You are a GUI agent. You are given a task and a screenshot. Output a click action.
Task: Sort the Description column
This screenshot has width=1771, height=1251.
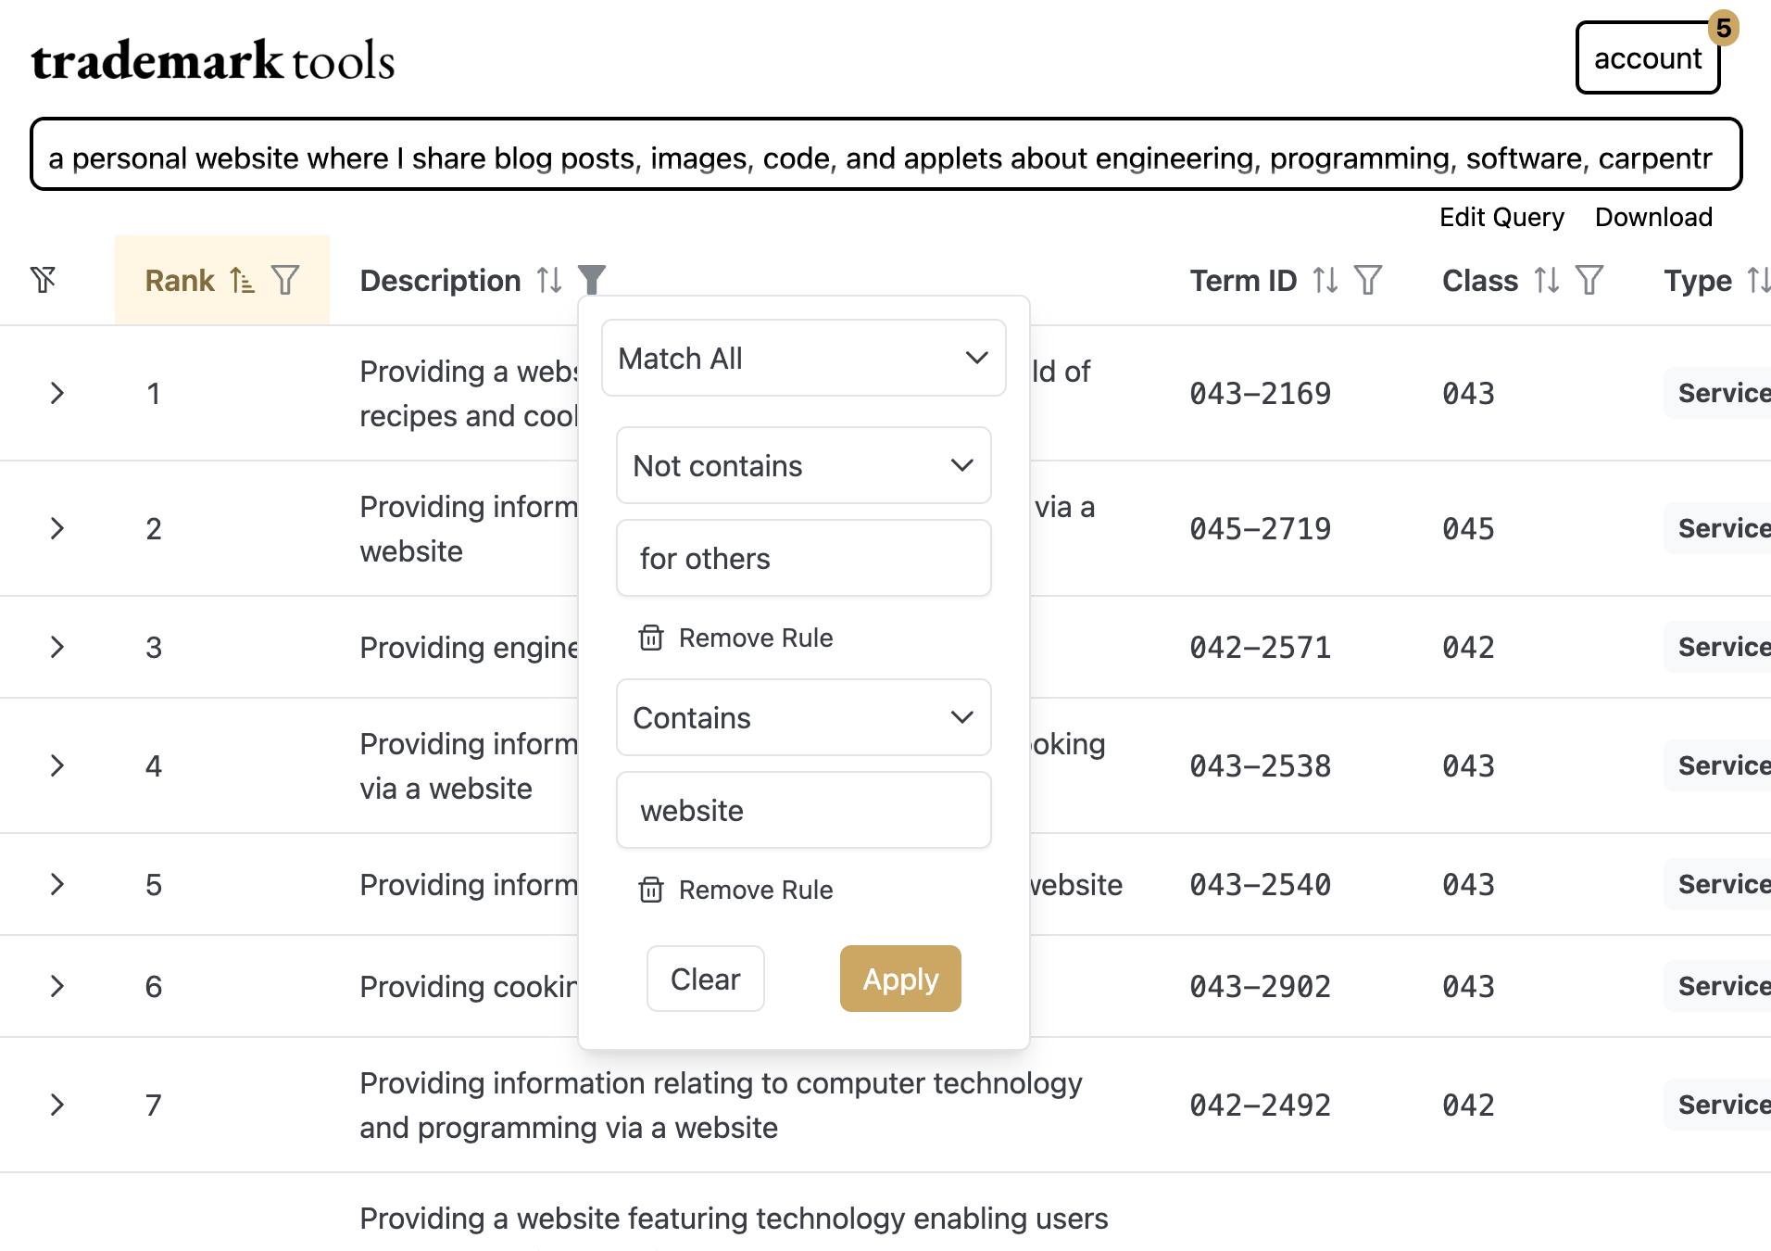[549, 280]
